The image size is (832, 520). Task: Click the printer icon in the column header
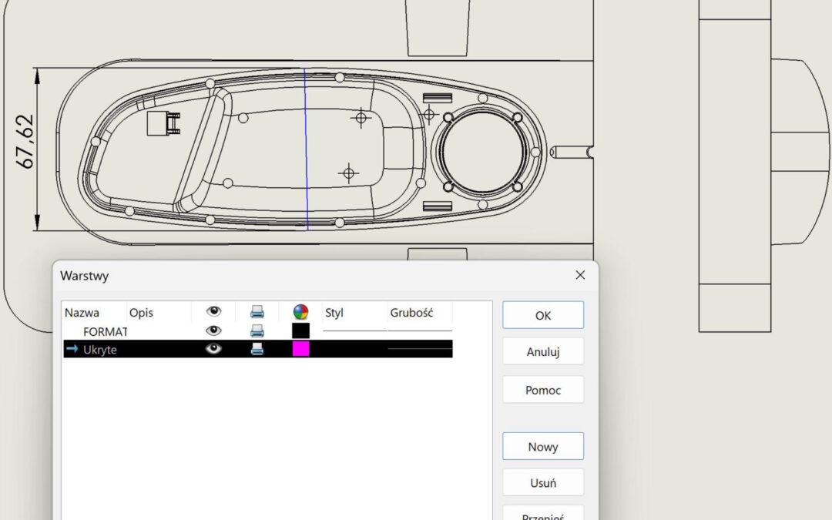pos(257,312)
